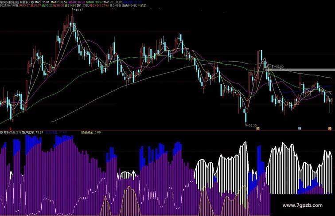Click the MA120: 38.85 label

click(x=113, y=2)
